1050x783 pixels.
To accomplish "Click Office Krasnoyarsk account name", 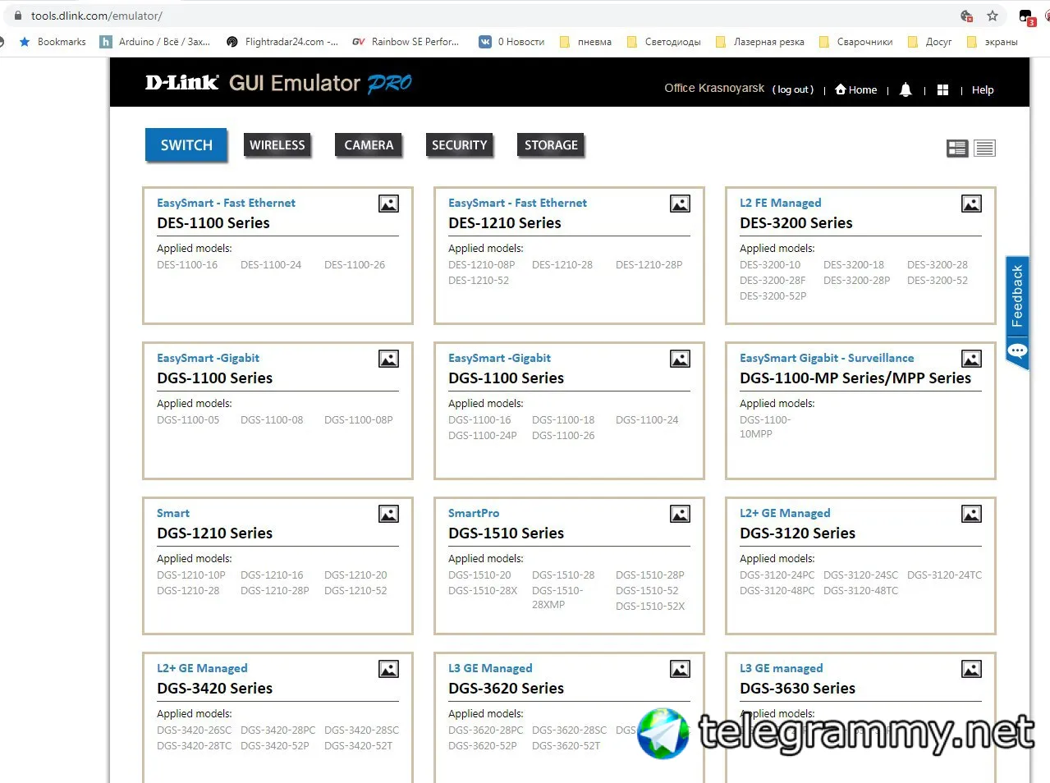I will pos(714,89).
